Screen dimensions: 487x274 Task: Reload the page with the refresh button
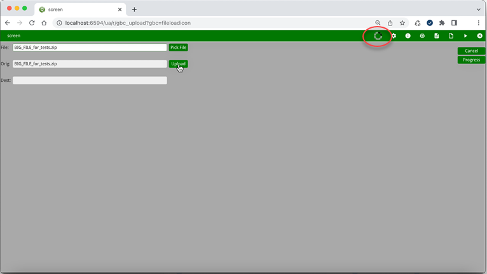(32, 23)
